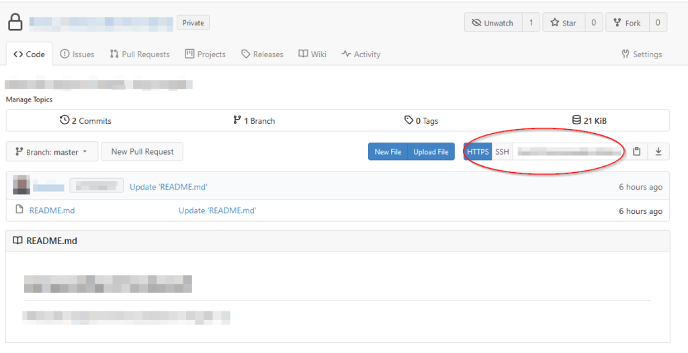The image size is (688, 353).
Task: View the 2 Commits history
Action: pos(85,120)
